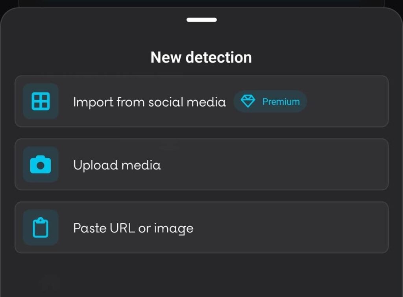Tap empty right side of Import card
This screenshot has width=403, height=297.
[x=347, y=101]
